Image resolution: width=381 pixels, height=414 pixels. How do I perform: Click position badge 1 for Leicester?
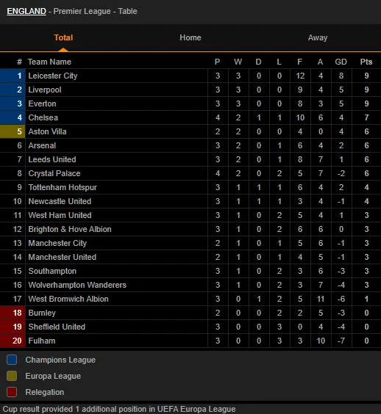[x=13, y=76]
